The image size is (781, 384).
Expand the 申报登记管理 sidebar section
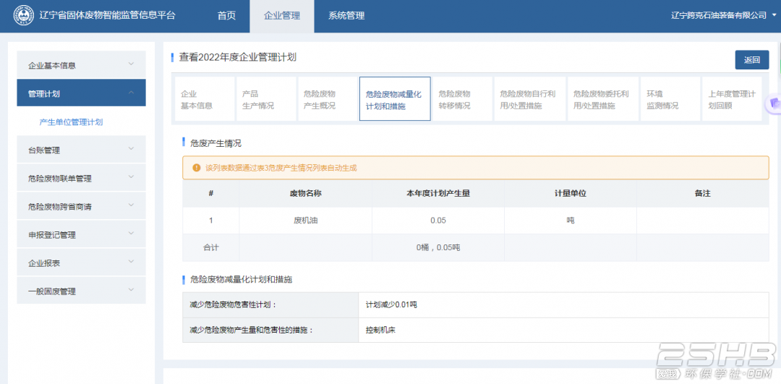[81, 234]
